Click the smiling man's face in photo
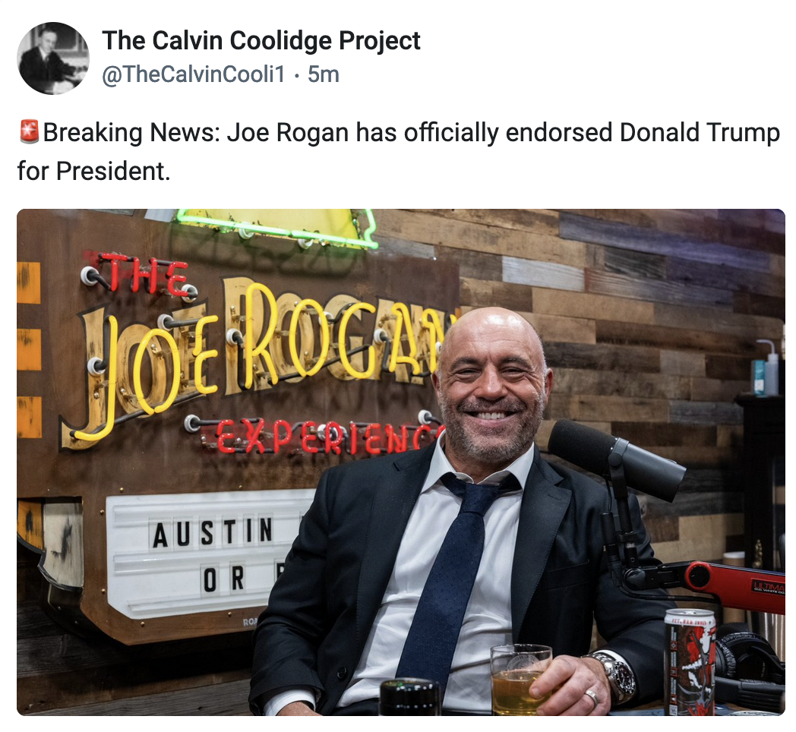The width and height of the screenshot is (796, 732). coord(491,385)
